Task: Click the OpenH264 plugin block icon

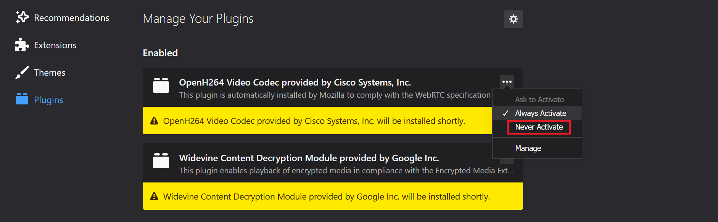Action: click(x=161, y=86)
